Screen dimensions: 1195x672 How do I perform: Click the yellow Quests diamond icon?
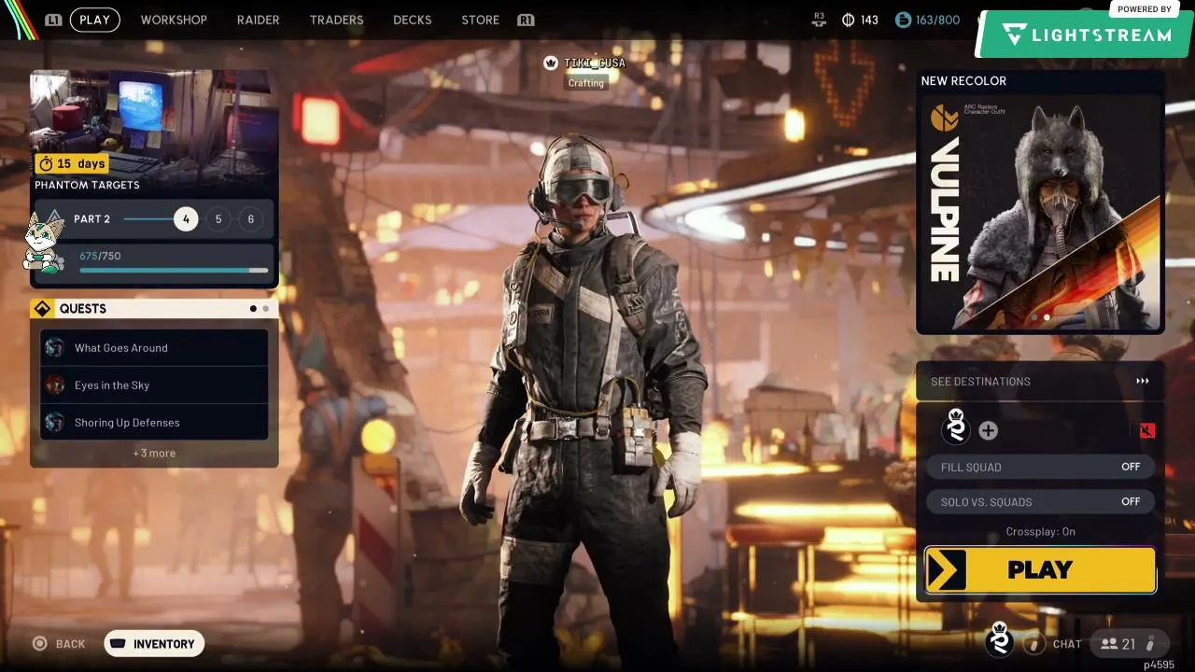click(x=42, y=309)
